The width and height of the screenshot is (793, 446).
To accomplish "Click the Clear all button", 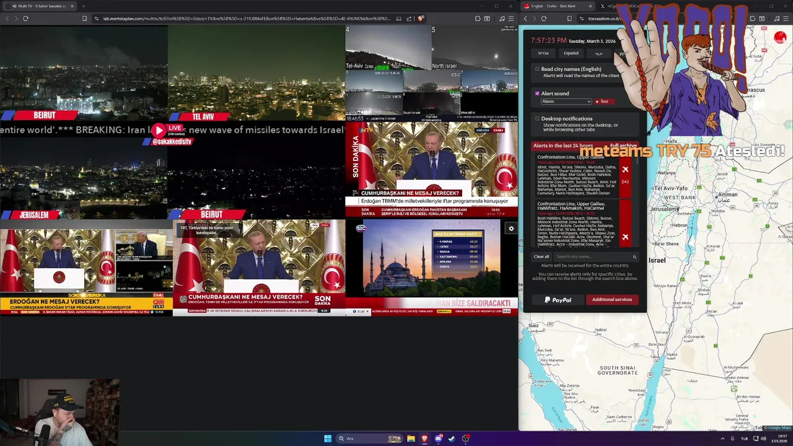I will coord(541,256).
